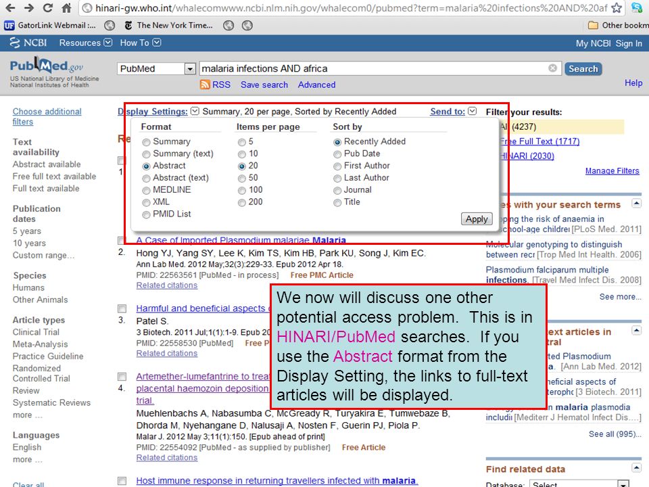Click Free Full Text (1717) filter
This screenshot has width=649, height=487.
point(539,141)
